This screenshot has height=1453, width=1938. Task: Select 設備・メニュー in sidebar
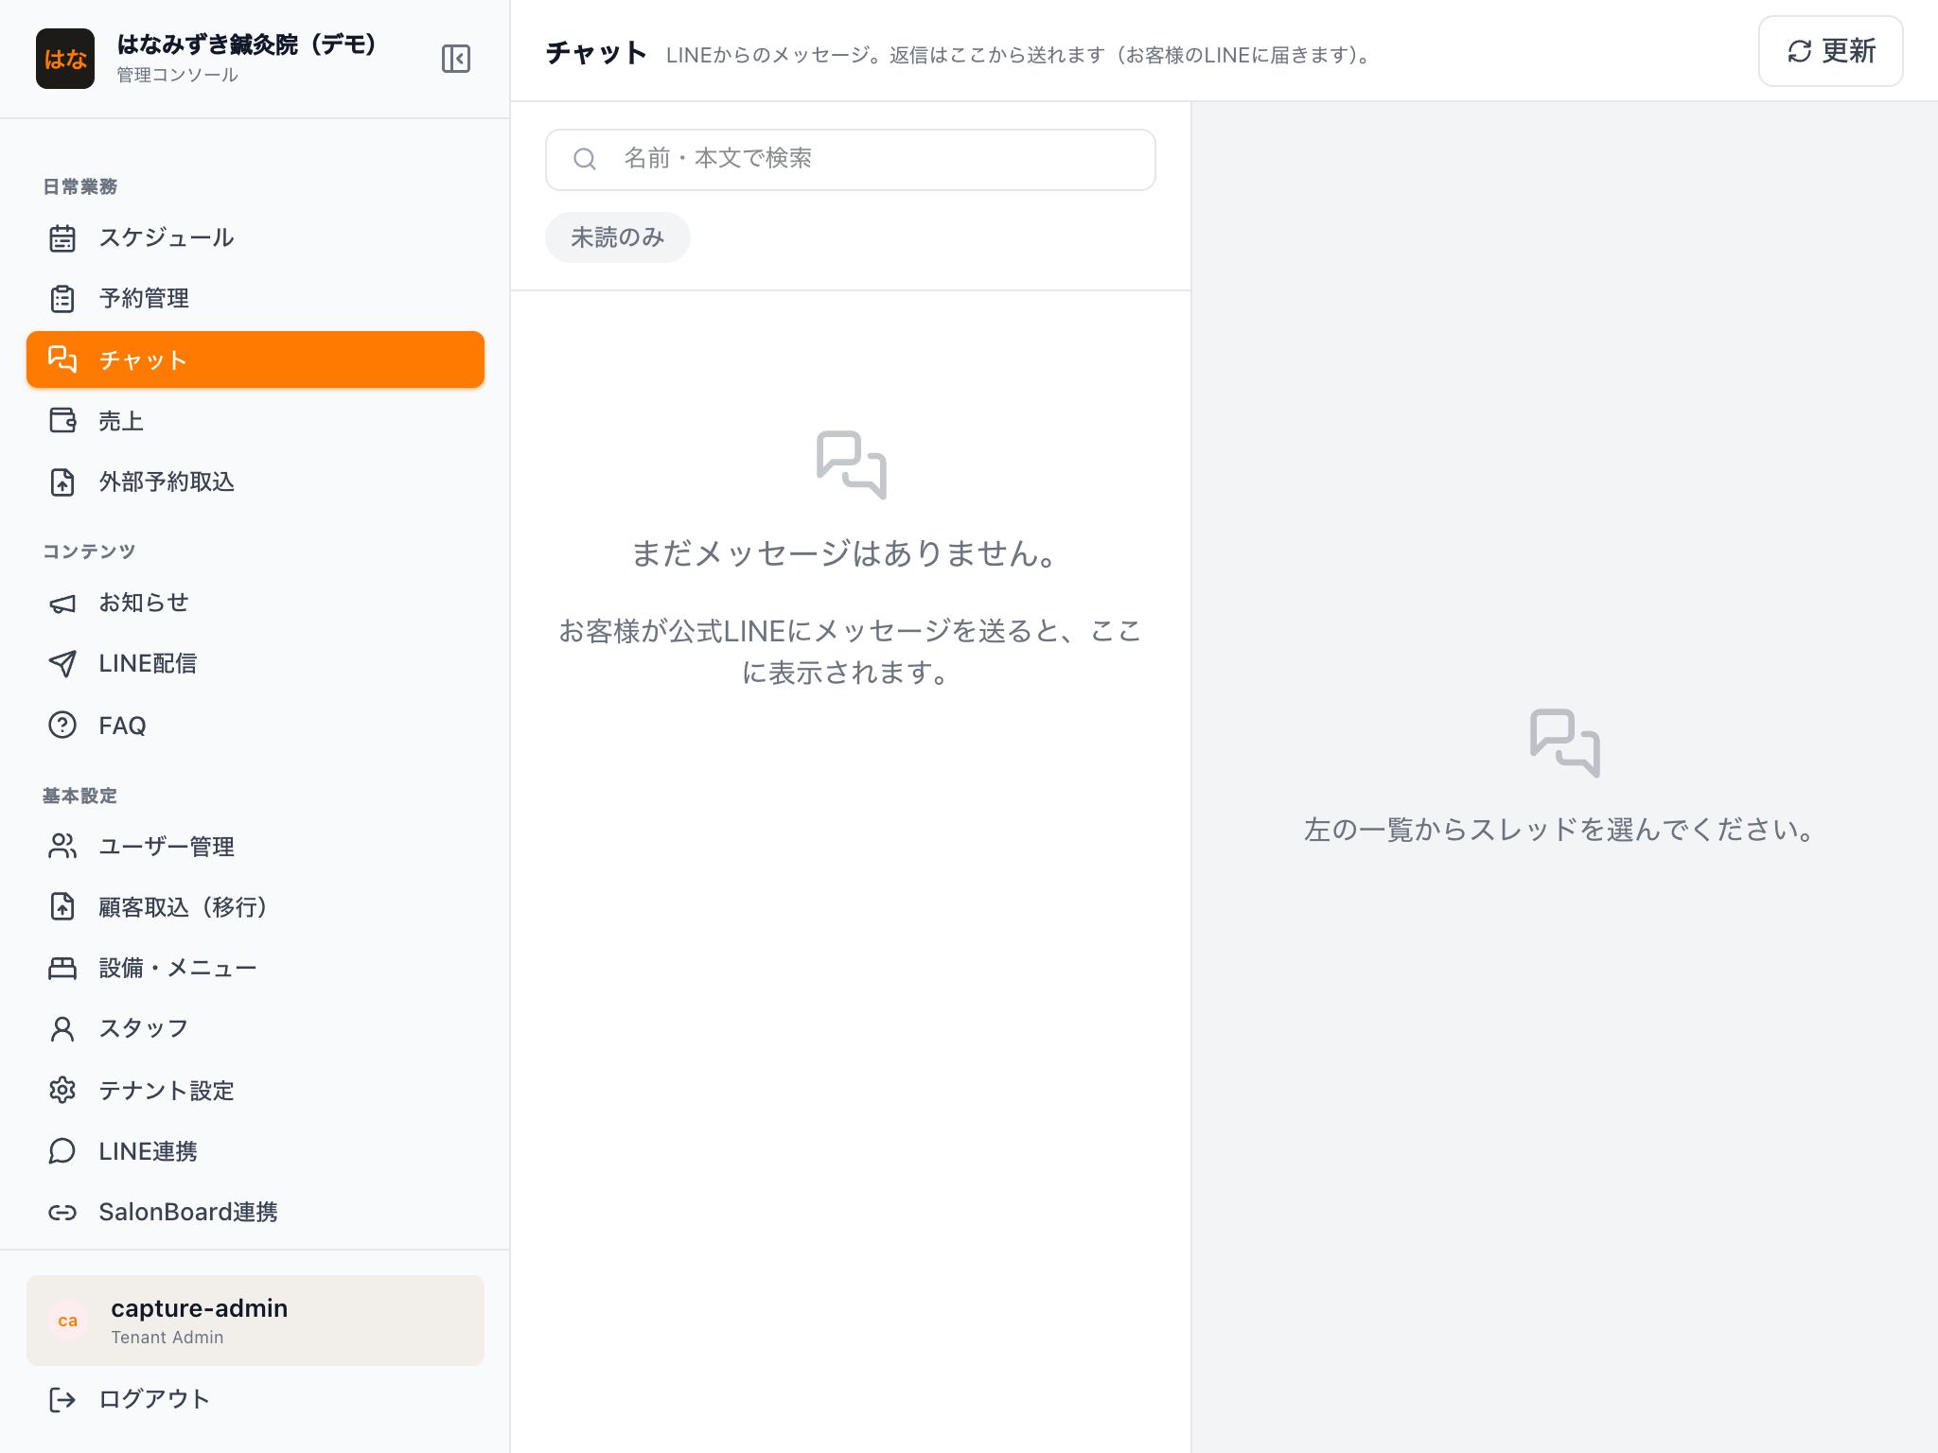coord(255,968)
